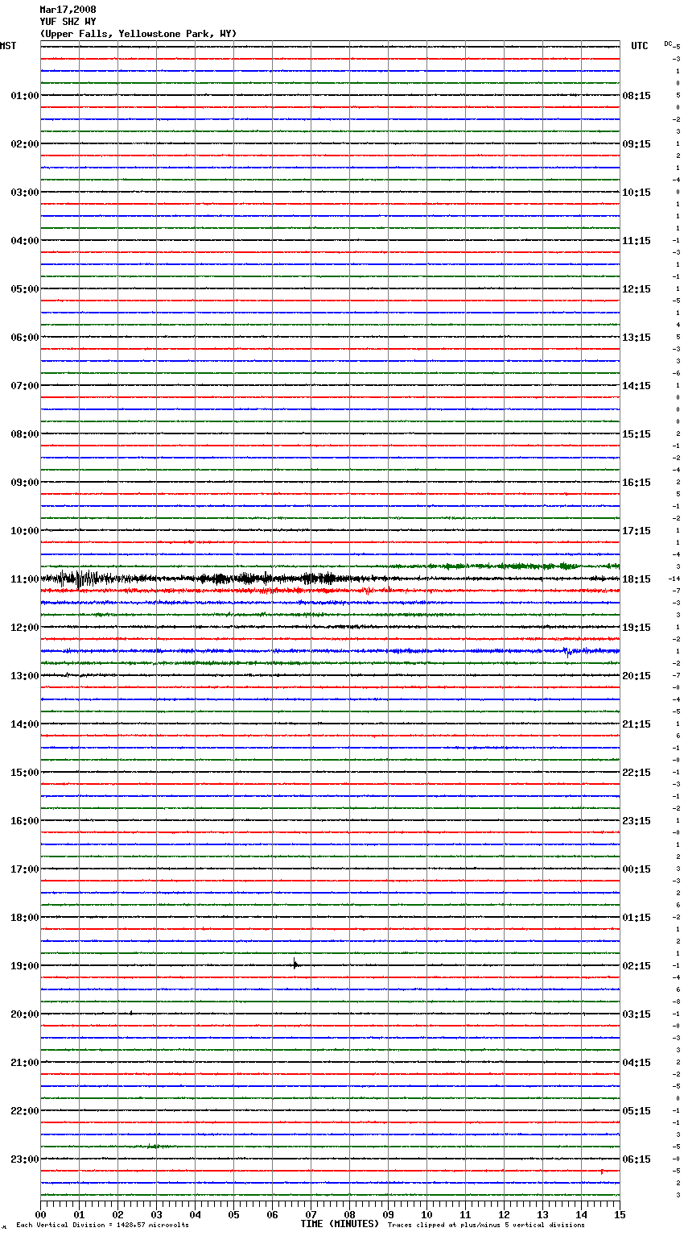Select the 17:00 MST hour label
Viewport: 684px width, 1236px height.
click(x=25, y=869)
